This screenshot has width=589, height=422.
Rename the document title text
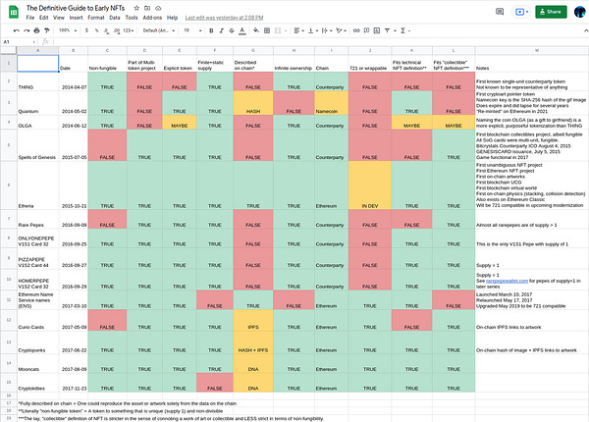point(76,8)
